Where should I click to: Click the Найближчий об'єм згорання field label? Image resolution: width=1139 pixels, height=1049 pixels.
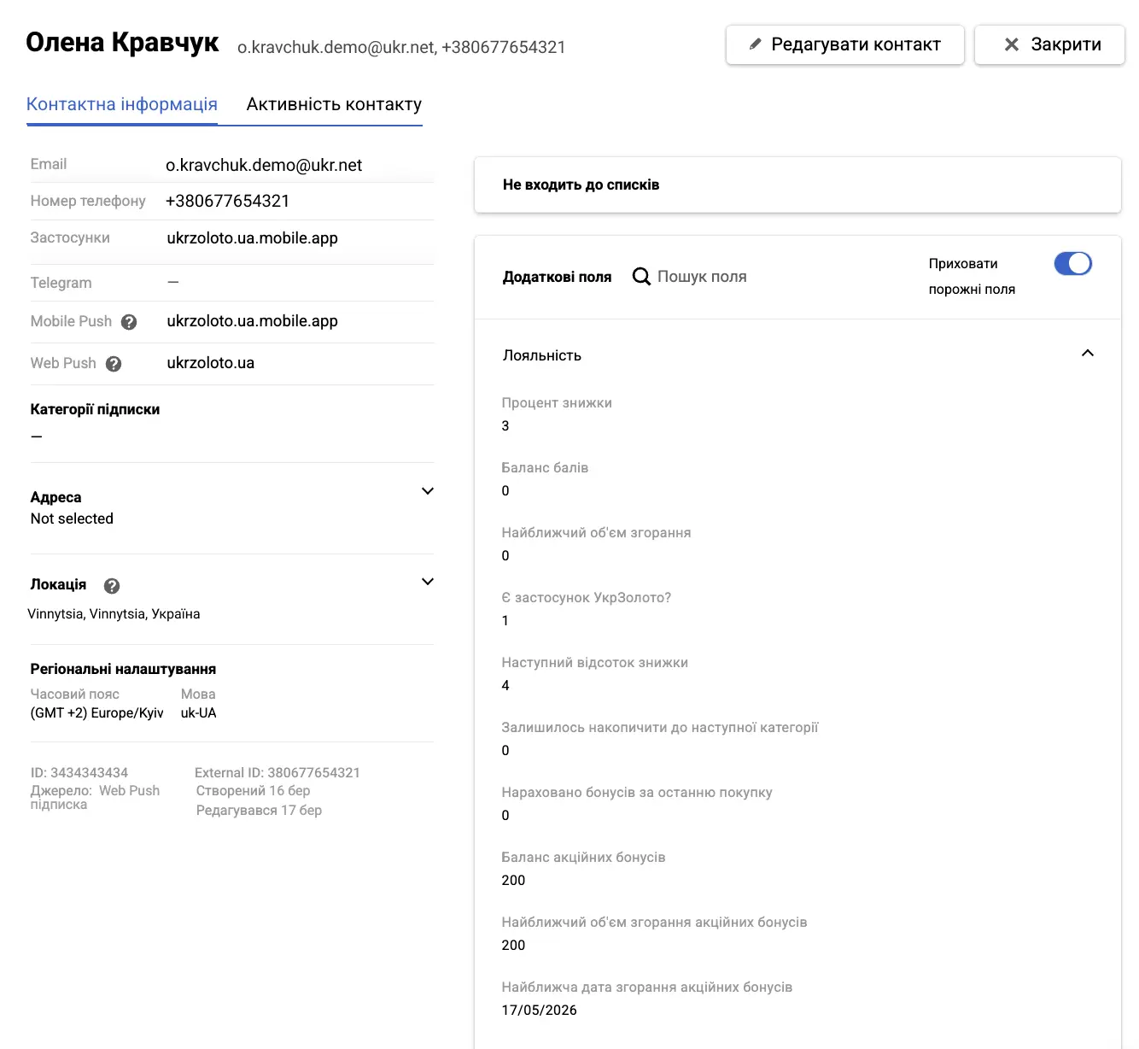click(596, 533)
